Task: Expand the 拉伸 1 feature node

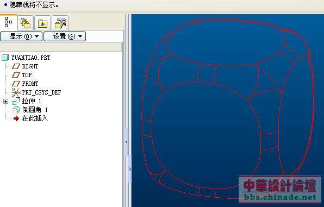Action: (6, 101)
